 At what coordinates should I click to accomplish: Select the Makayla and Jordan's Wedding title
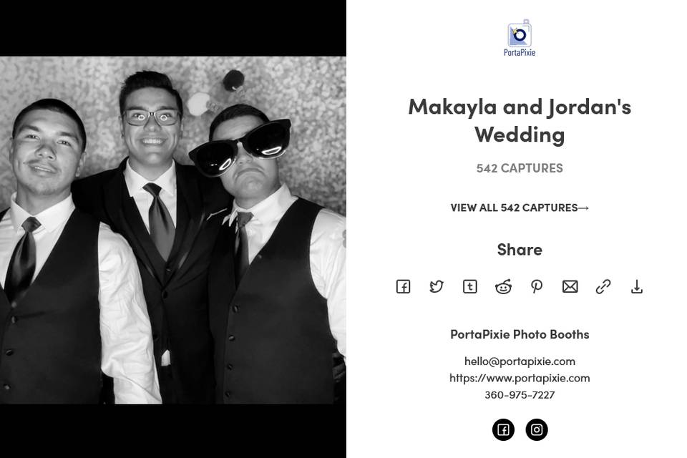coord(520,120)
